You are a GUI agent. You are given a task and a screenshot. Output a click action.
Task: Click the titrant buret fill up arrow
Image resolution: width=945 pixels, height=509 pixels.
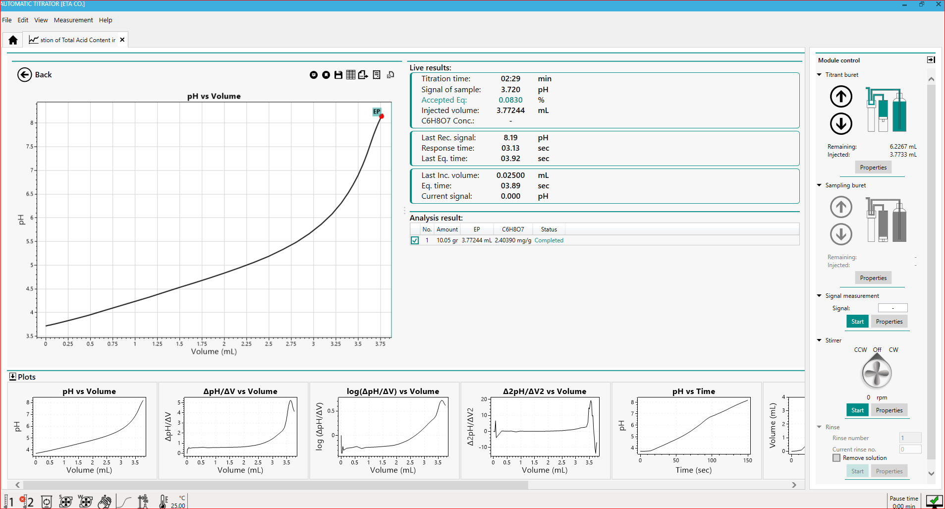pyautogui.click(x=841, y=97)
